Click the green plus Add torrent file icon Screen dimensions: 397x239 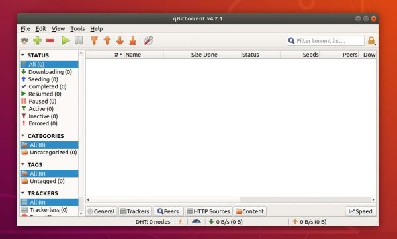tap(38, 40)
